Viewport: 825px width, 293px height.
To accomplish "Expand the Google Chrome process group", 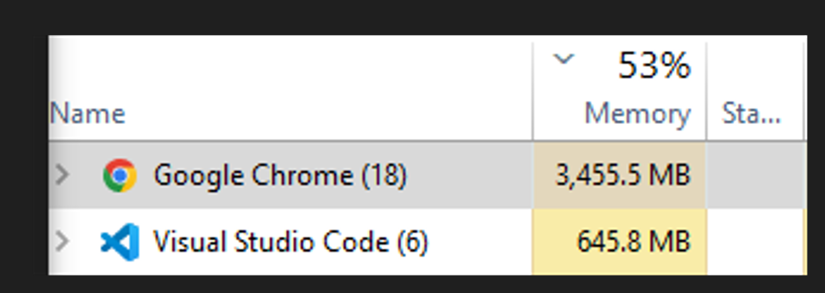I will coord(62,175).
